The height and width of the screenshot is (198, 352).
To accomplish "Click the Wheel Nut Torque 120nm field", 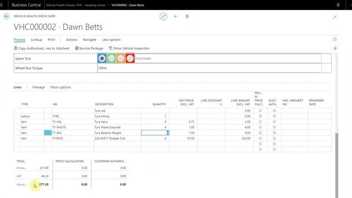I will pos(209,68).
